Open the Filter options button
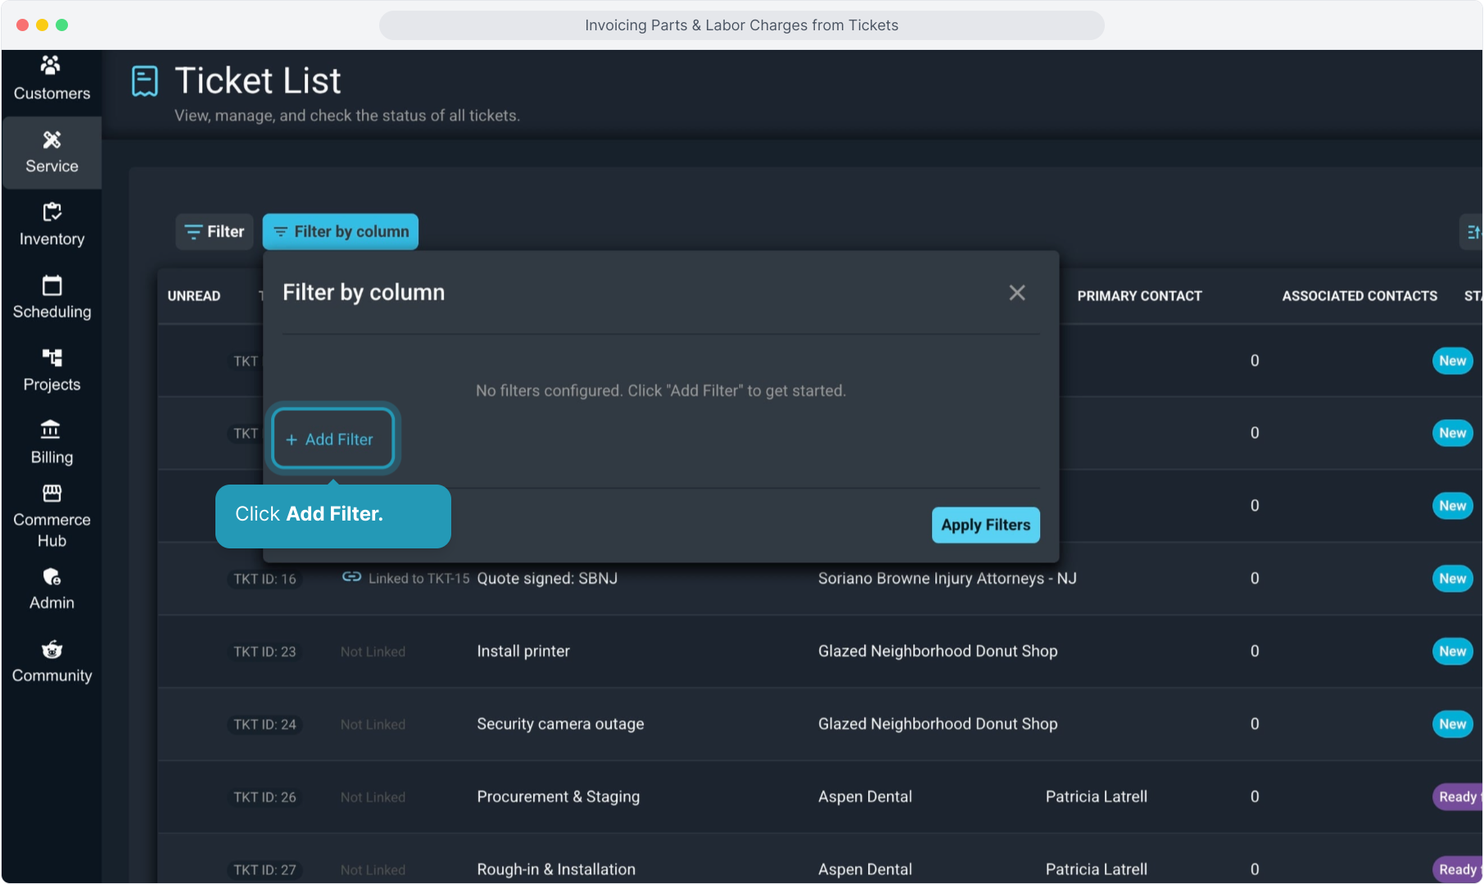Screen dimensions: 1484x884 click(215, 232)
